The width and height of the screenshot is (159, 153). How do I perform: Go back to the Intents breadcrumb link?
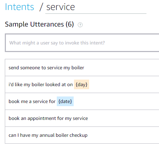(x=20, y=7)
